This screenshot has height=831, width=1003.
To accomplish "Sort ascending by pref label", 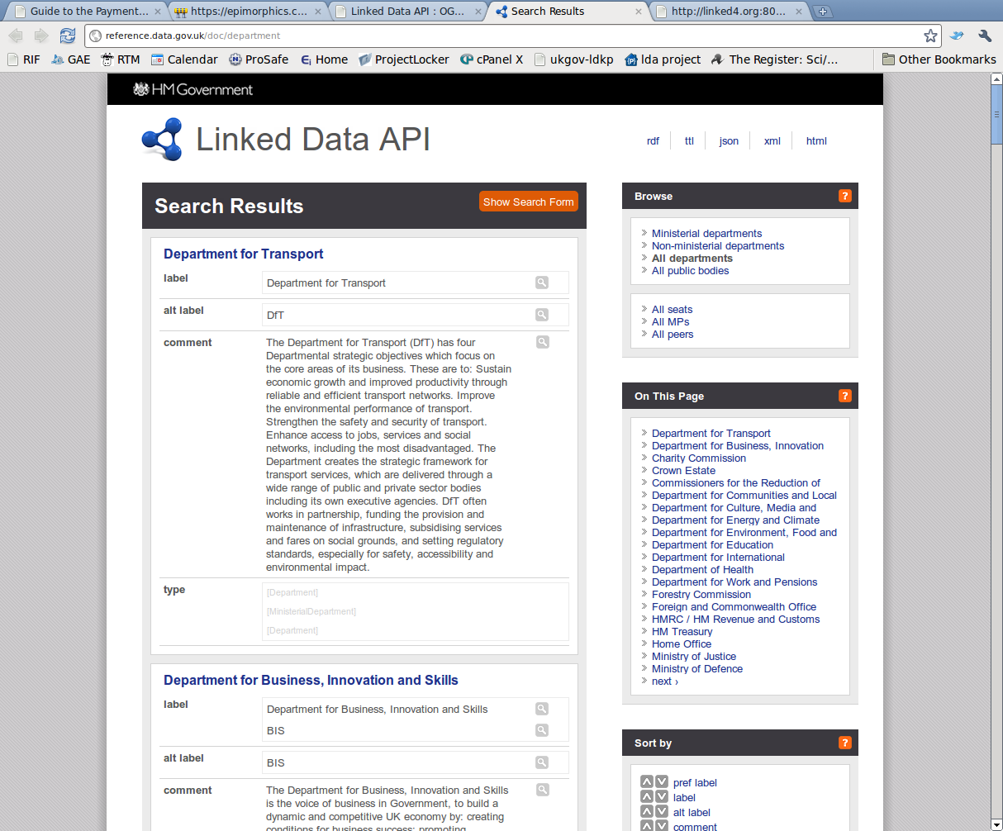I will (x=647, y=781).
